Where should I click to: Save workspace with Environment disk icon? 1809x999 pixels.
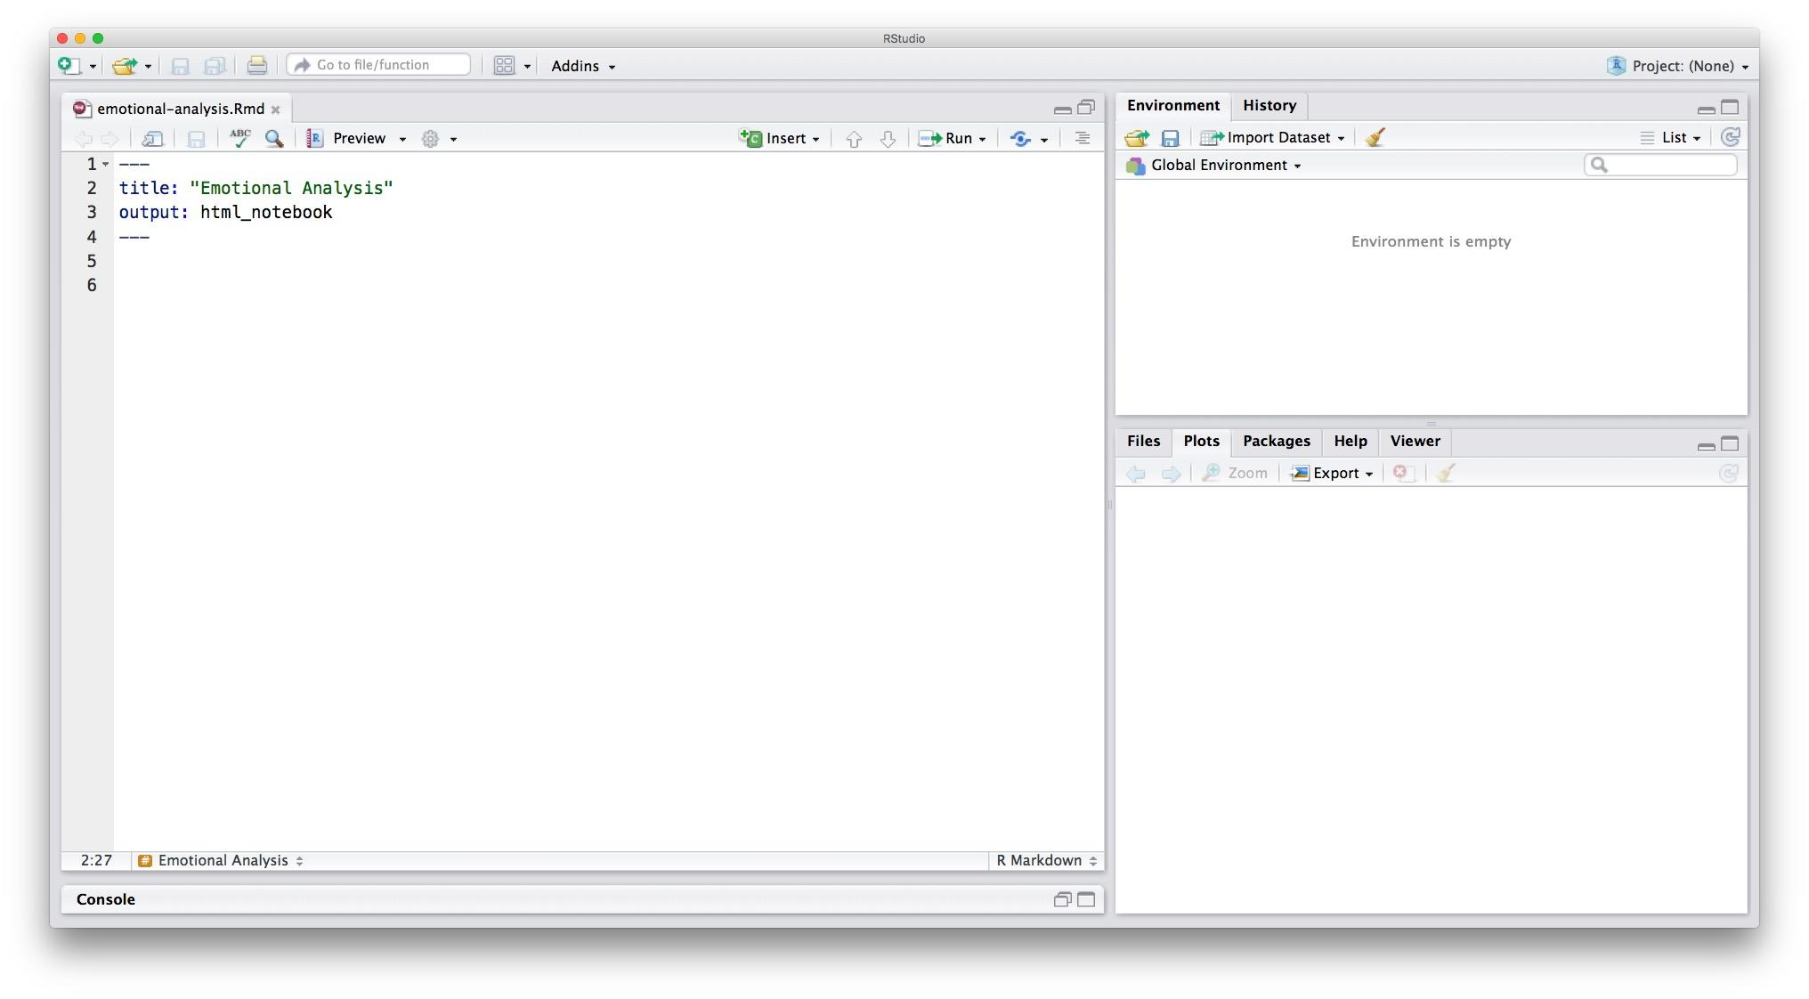[x=1170, y=138]
